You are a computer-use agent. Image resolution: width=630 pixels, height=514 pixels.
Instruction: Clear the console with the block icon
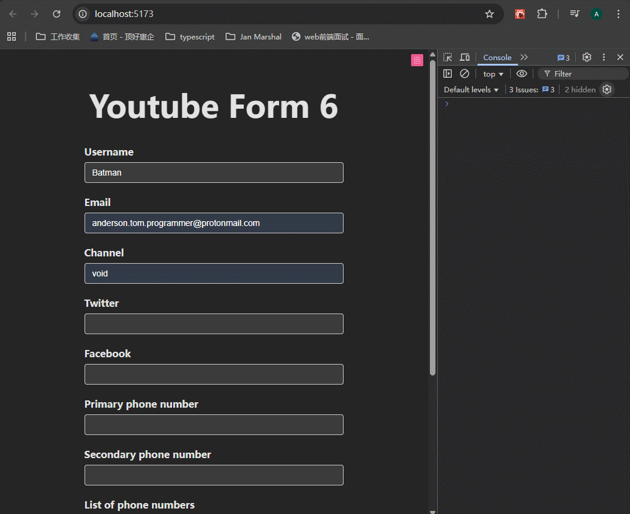point(465,74)
